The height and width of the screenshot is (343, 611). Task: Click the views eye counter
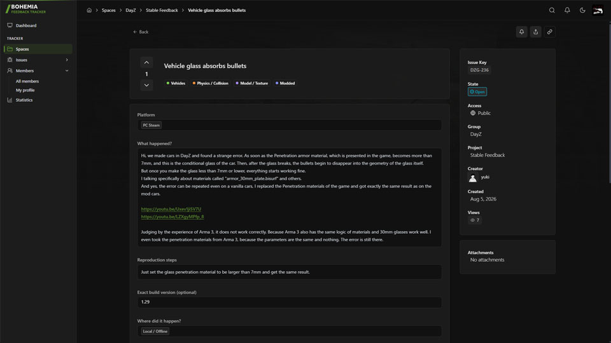tap(475, 220)
